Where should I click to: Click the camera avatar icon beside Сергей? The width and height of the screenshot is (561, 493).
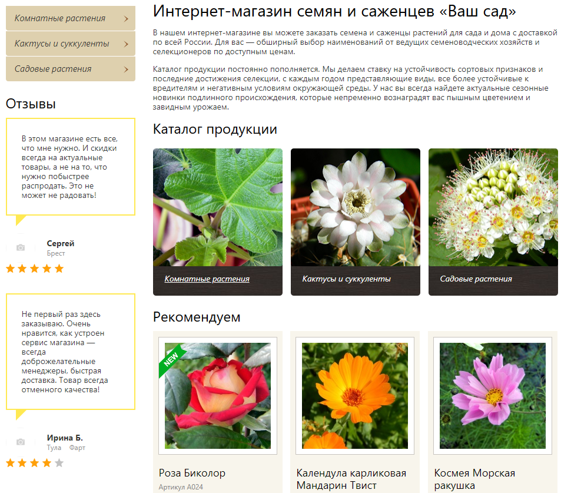pos(21,248)
